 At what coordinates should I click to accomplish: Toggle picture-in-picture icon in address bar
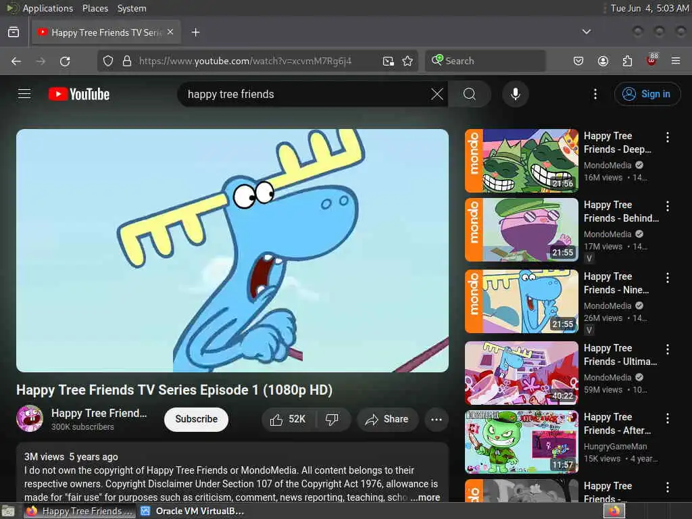click(389, 61)
